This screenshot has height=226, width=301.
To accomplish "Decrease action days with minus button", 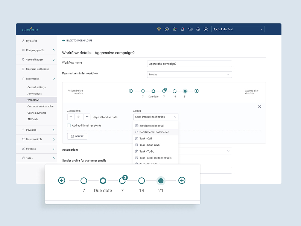I will click(x=71, y=117).
